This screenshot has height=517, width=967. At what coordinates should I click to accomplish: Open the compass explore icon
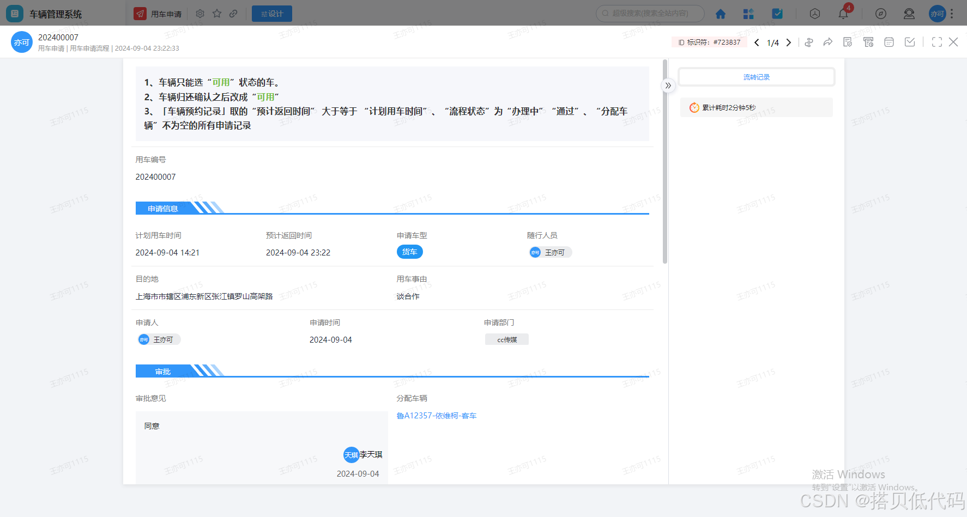coord(881,14)
